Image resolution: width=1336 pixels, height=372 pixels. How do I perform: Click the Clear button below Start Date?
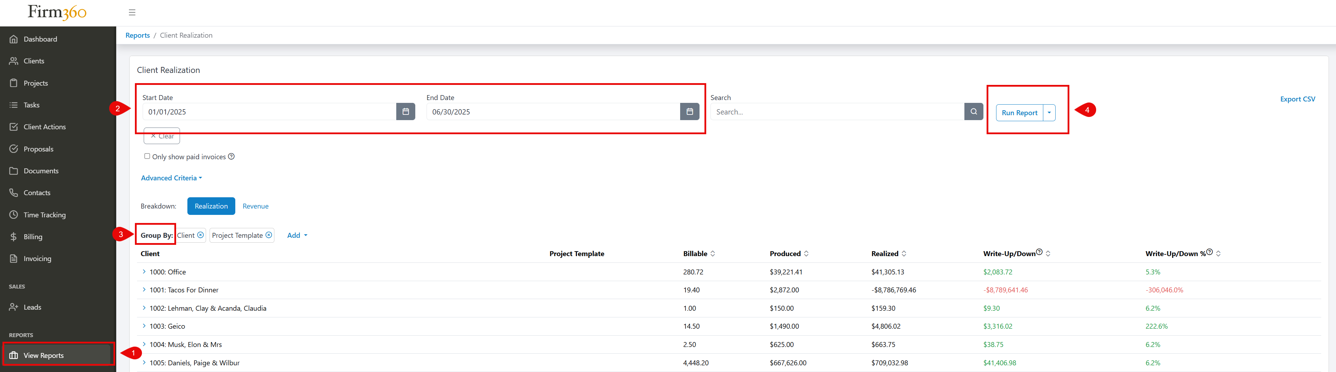point(161,135)
